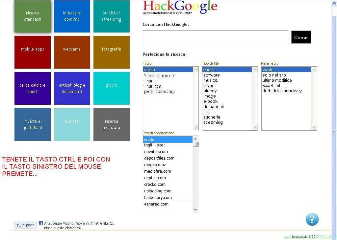Select the 'ricerca avanzata' tile

(x=112, y=124)
